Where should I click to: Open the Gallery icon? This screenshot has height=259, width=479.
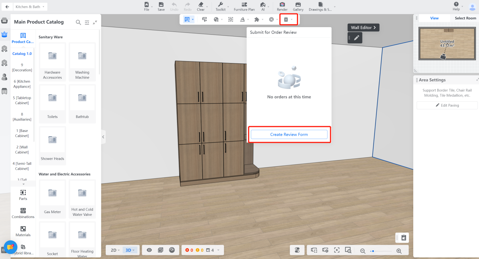click(298, 6)
